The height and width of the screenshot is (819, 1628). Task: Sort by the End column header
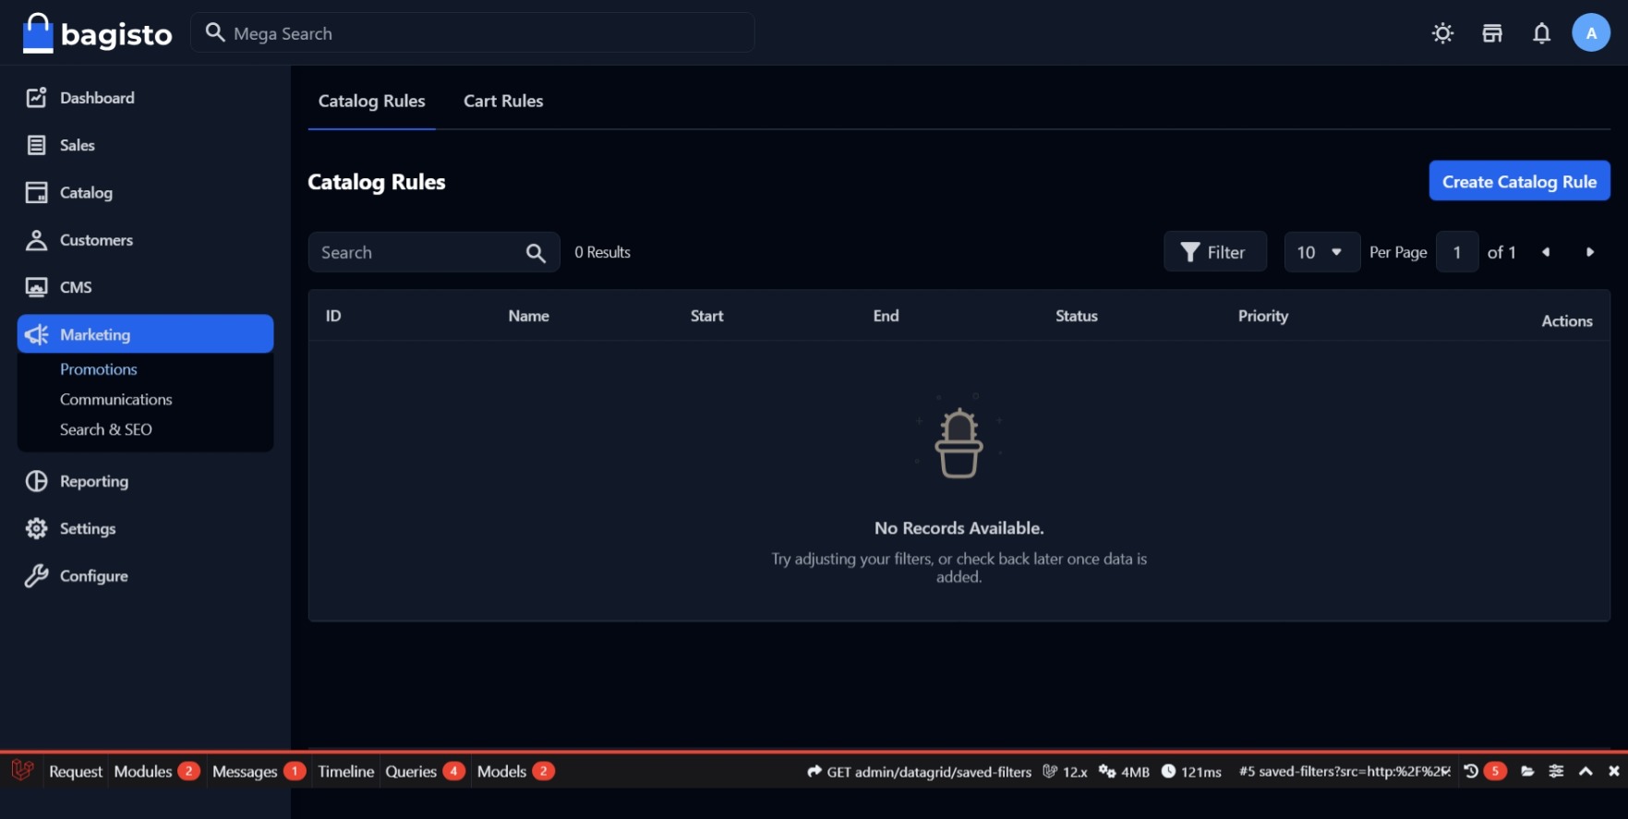point(886,316)
